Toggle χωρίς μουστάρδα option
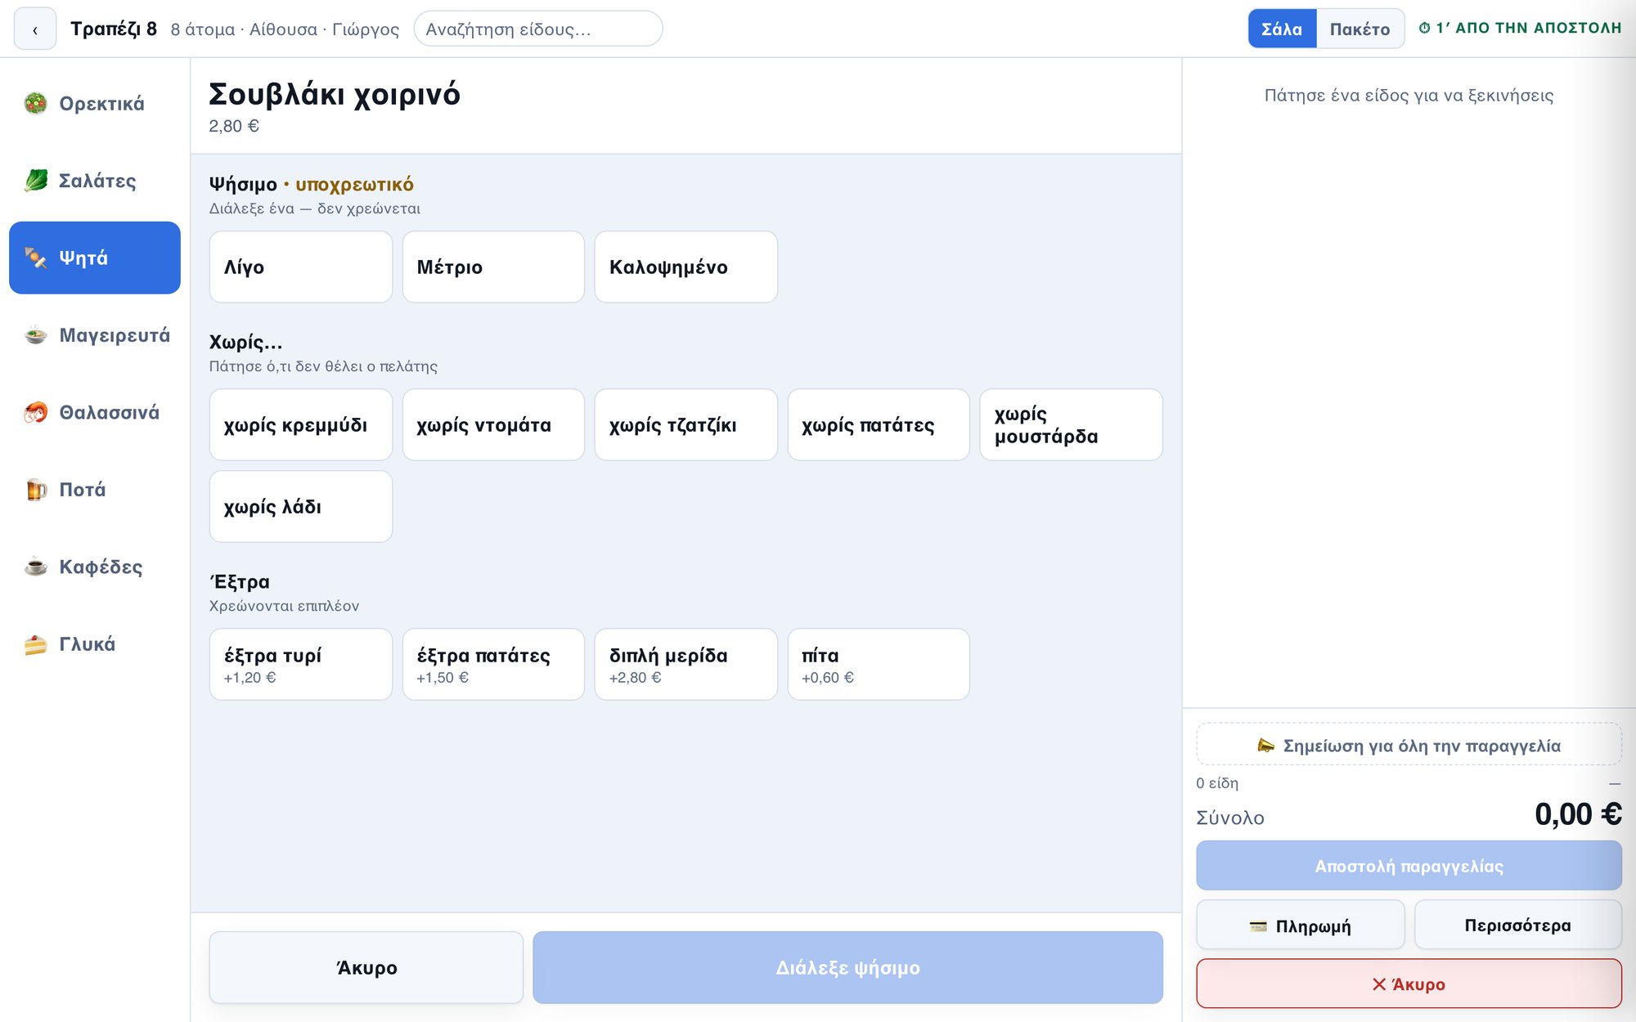1636x1022 pixels. [1072, 425]
